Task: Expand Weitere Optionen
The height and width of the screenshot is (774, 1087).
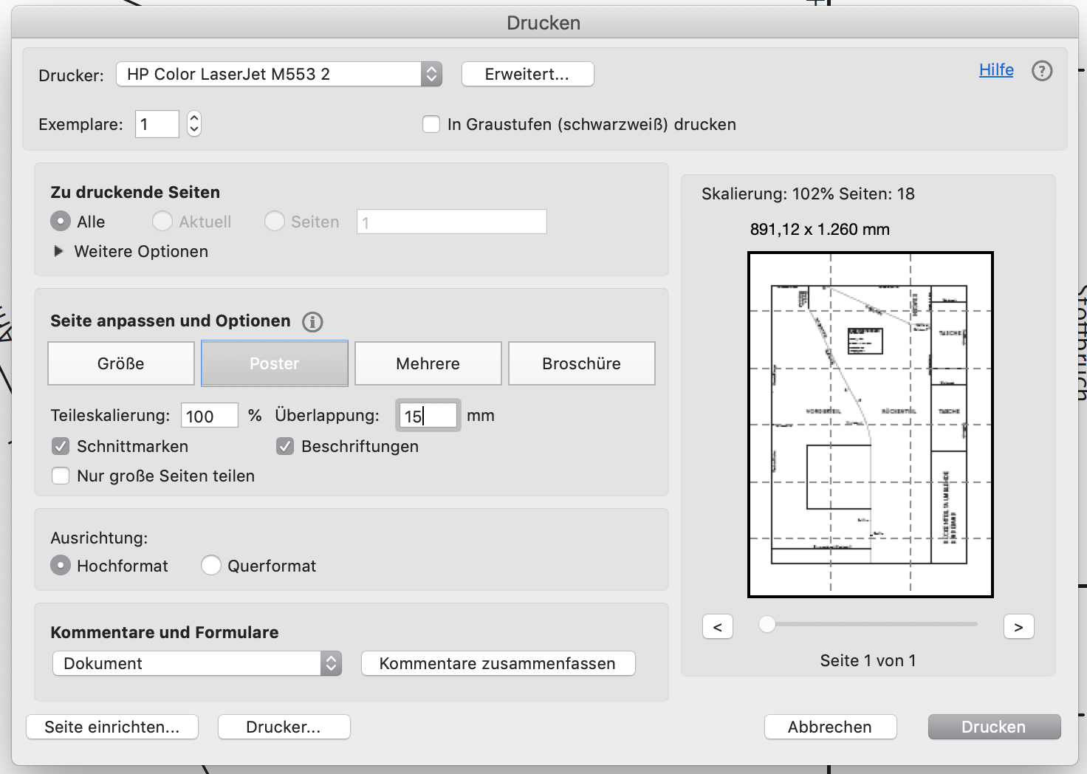Action: [58, 251]
